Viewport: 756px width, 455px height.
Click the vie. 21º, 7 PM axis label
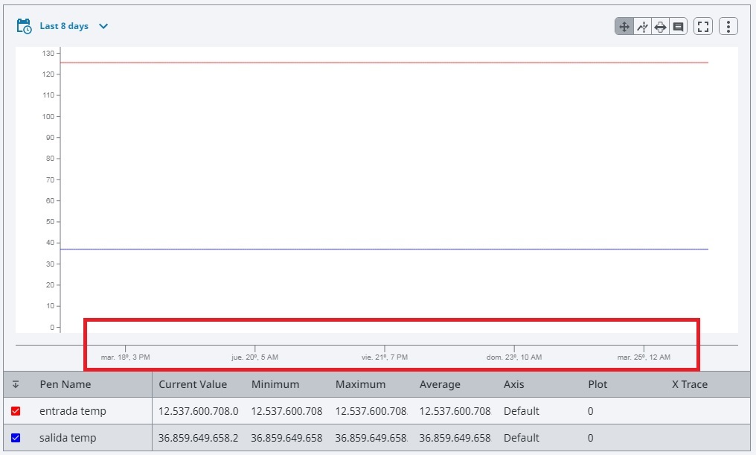[385, 357]
